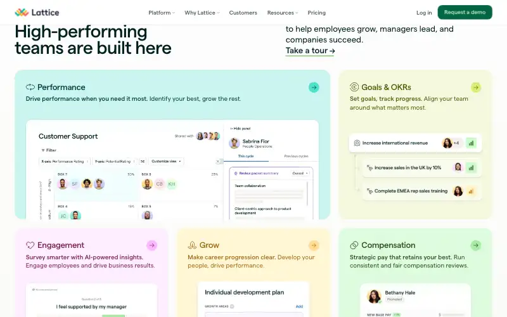Click Bethany Hale's profile photo
Image resolution: width=507 pixels, height=317 pixels.
(374, 296)
